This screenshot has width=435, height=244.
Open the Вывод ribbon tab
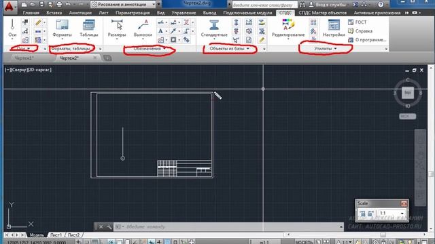coord(209,13)
